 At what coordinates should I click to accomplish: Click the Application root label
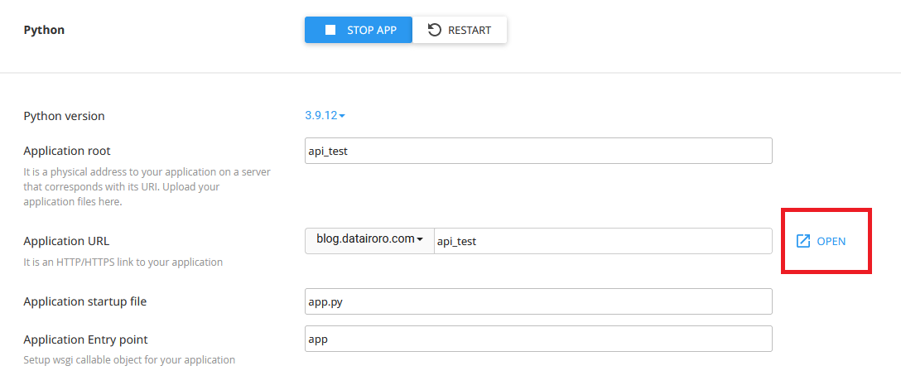[x=67, y=151]
